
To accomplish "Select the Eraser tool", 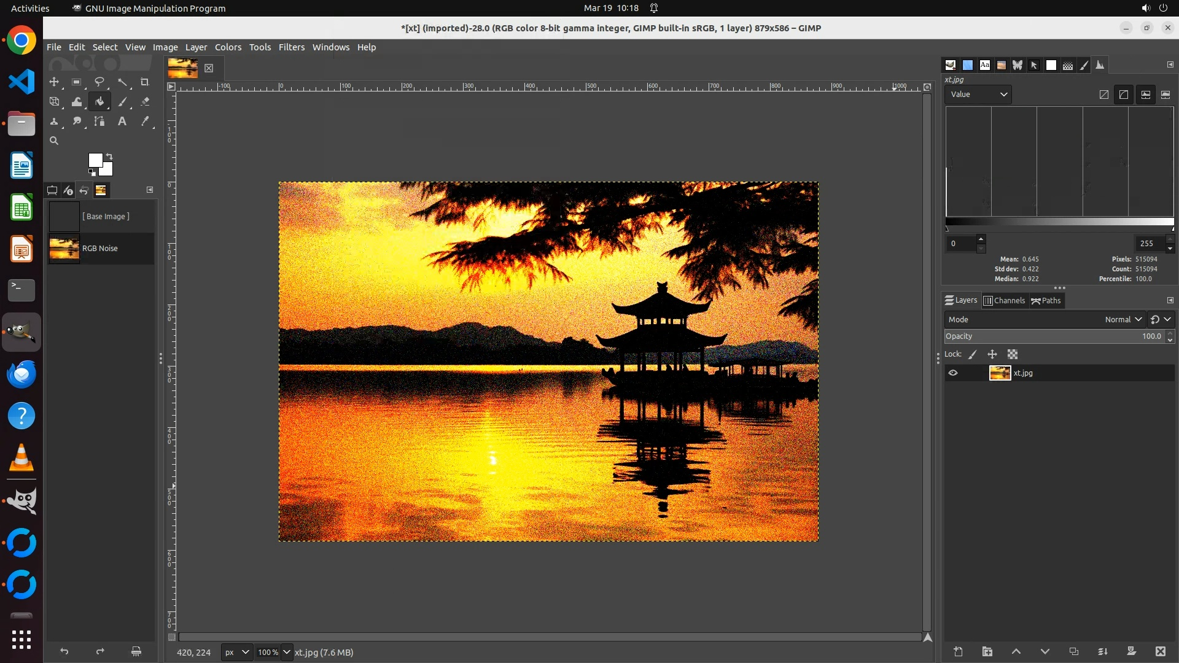I will coord(144,102).
